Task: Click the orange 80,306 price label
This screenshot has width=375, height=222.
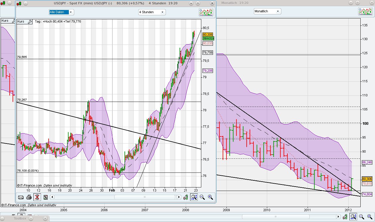Action: click(x=208, y=35)
